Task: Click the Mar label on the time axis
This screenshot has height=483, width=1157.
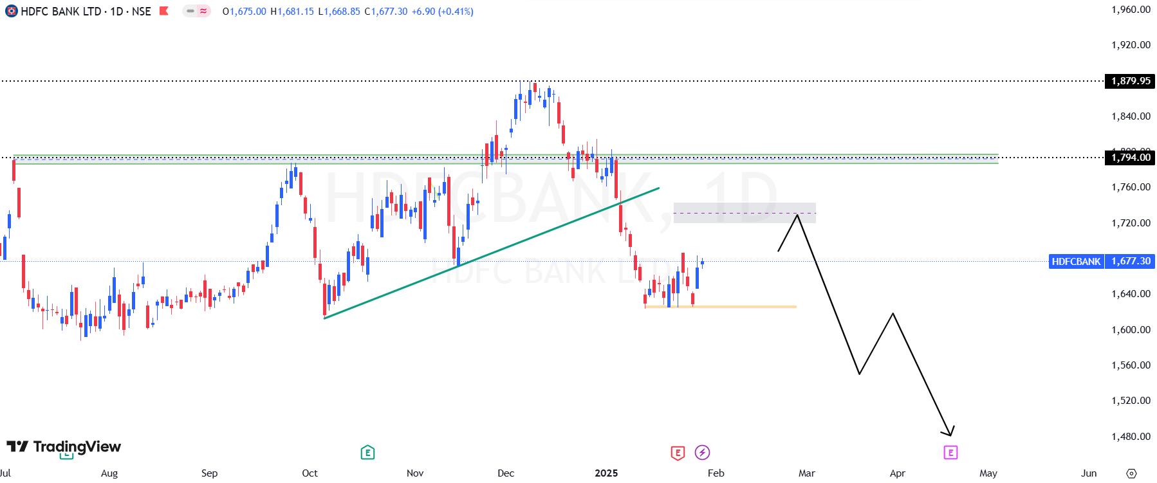Action: (x=806, y=473)
